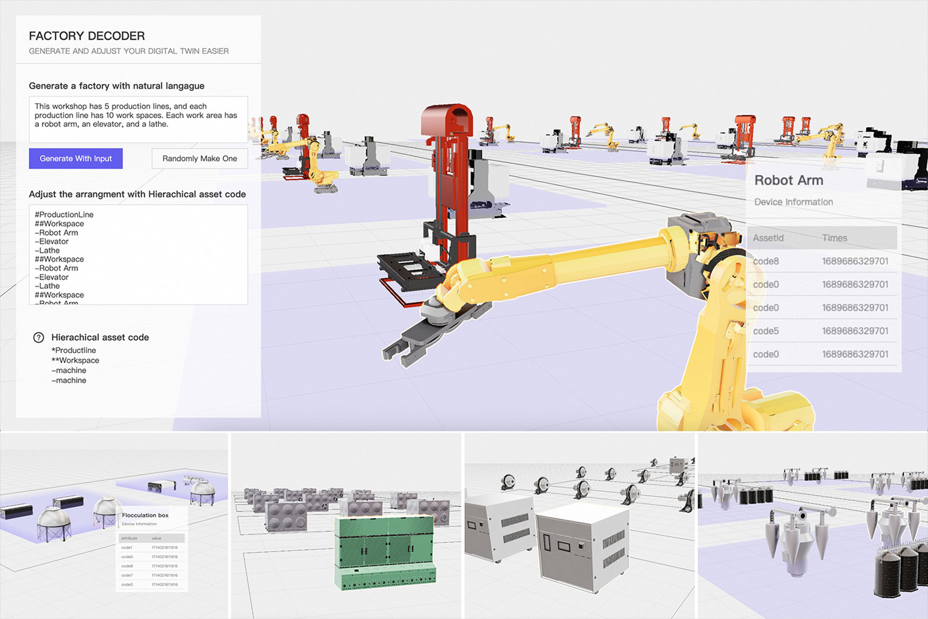Open the green cabinet scene thumbnail
Image resolution: width=928 pixels, height=619 pixels.
pyautogui.click(x=346, y=526)
